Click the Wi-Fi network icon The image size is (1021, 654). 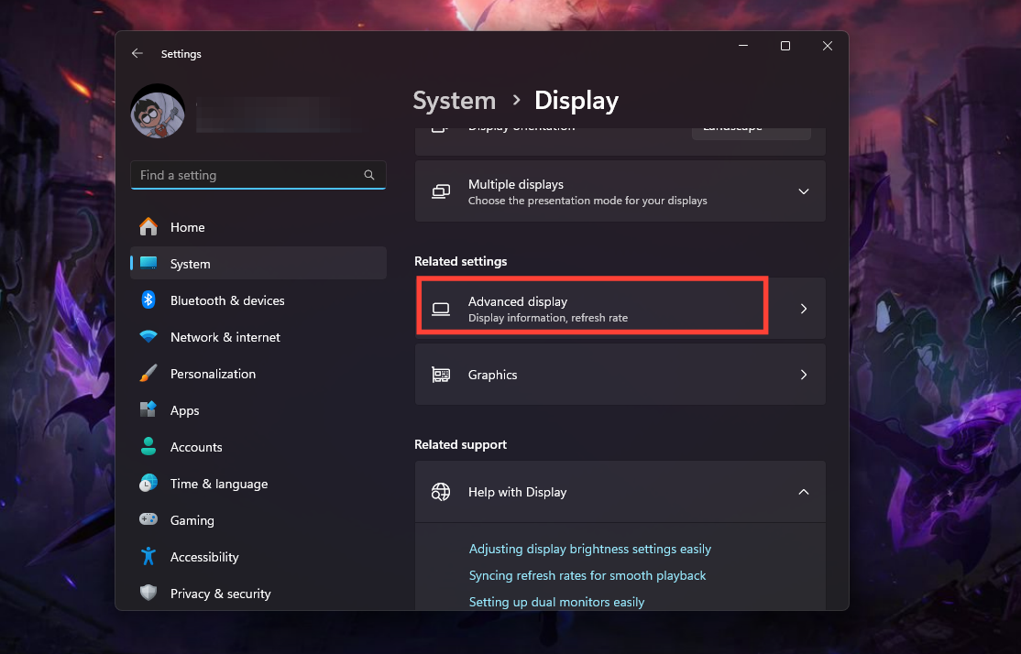pyautogui.click(x=148, y=336)
